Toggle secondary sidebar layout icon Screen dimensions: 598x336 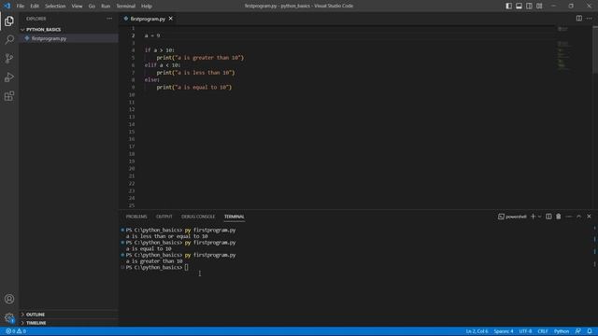(x=529, y=6)
